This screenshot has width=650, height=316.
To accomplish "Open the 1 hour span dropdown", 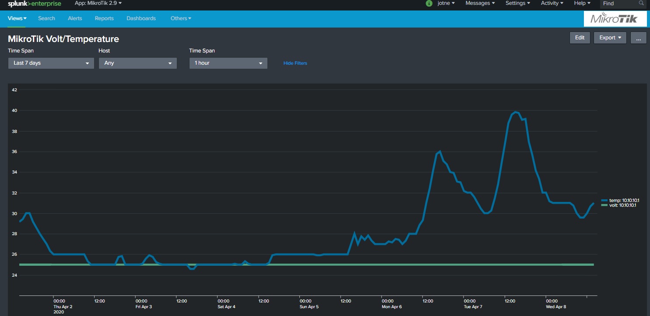I will pos(228,63).
